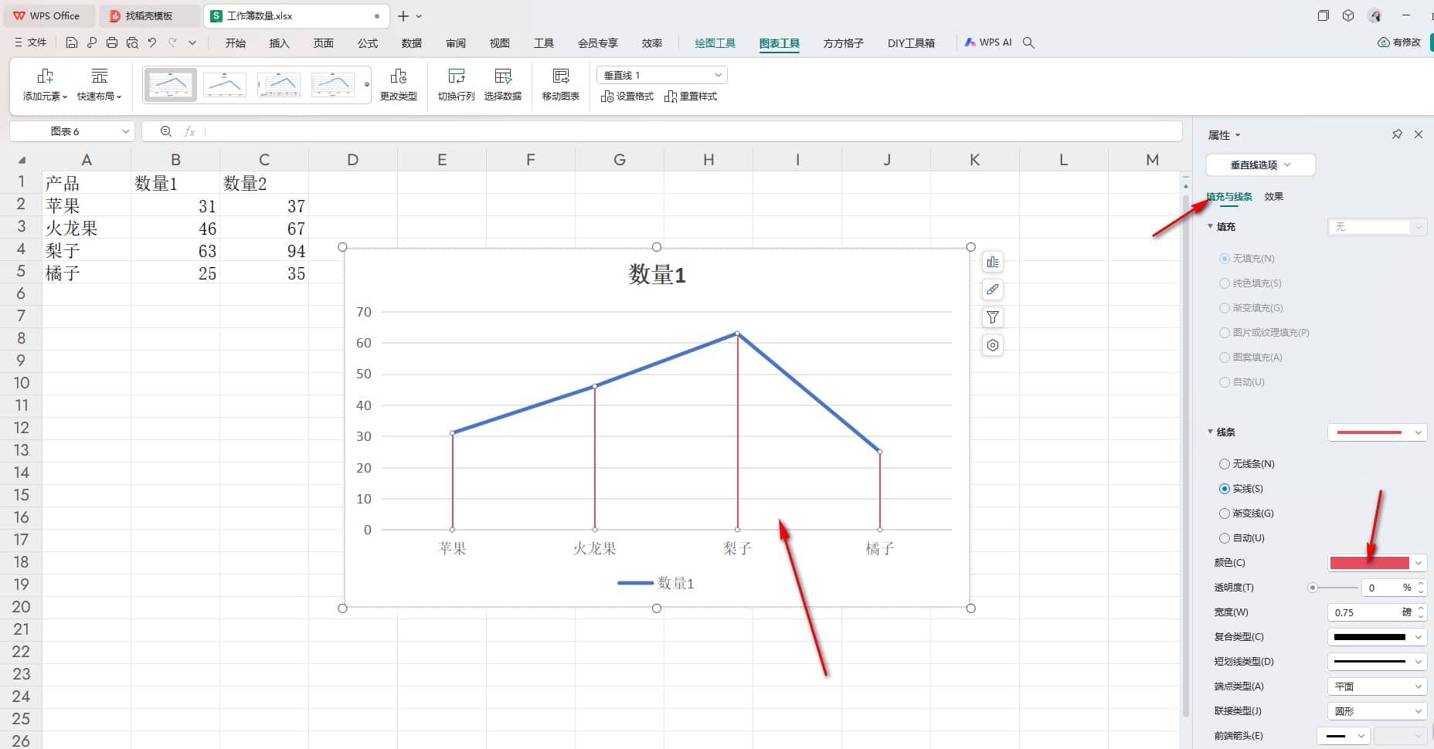
Task: Click the search magnifier next to WPS AI
Action: [x=1028, y=43]
